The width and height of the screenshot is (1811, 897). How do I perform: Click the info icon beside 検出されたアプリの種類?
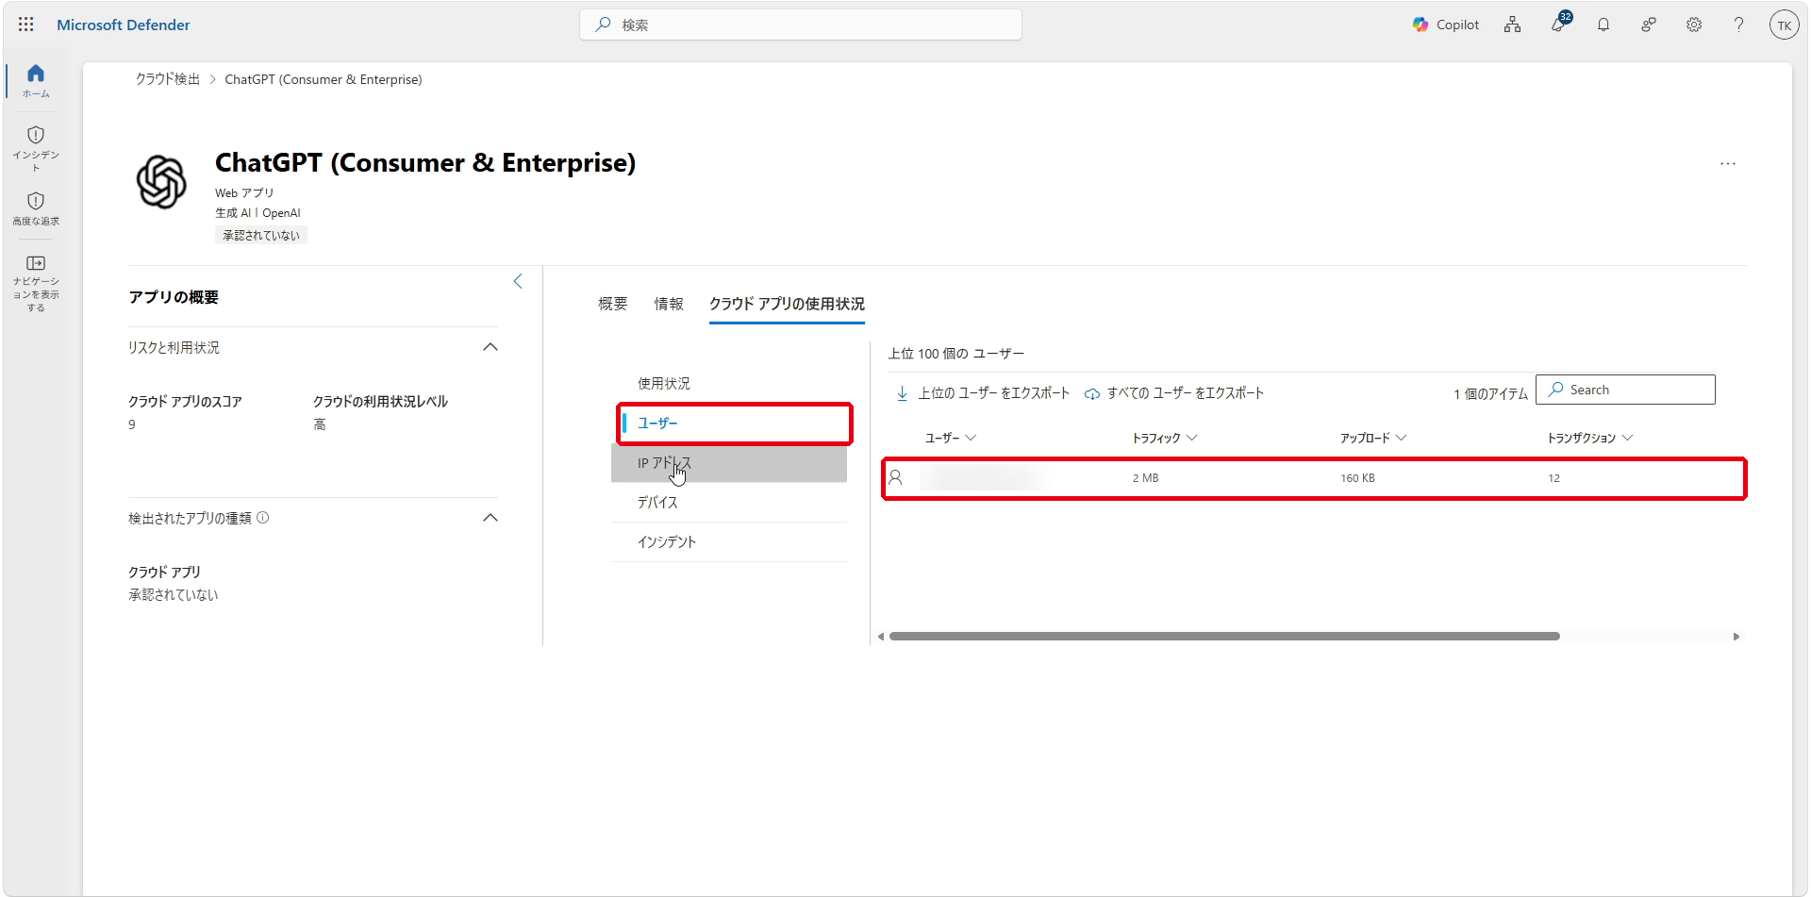(x=263, y=518)
